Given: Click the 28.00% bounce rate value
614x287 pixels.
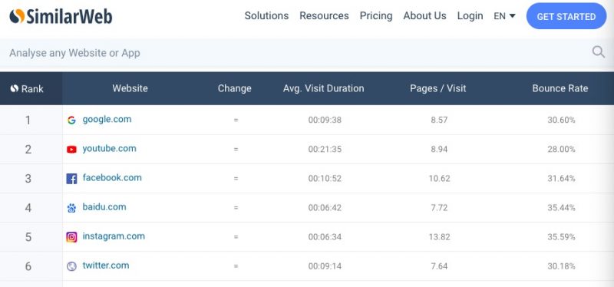Looking at the screenshot, I should (561, 150).
